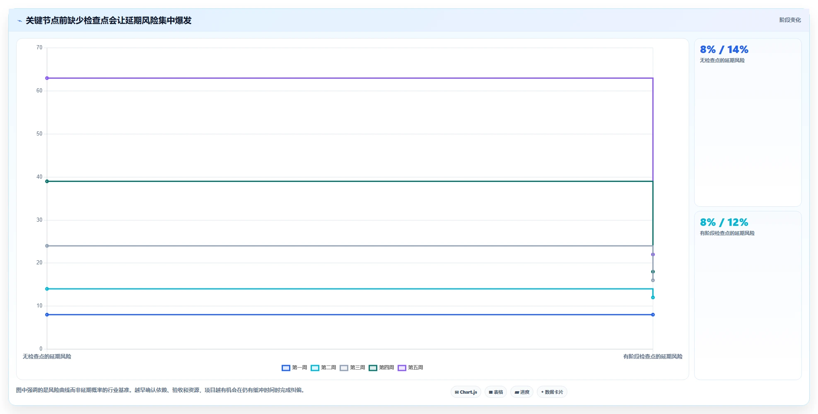Click the 8% / 12% value card
This screenshot has width=818, height=414.
point(748,295)
